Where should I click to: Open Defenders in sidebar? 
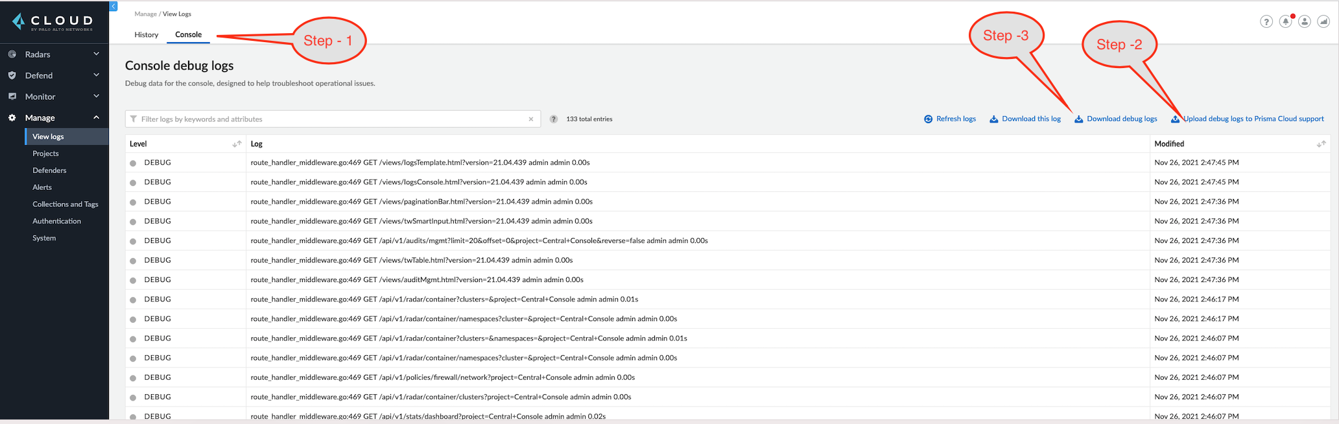(49, 171)
